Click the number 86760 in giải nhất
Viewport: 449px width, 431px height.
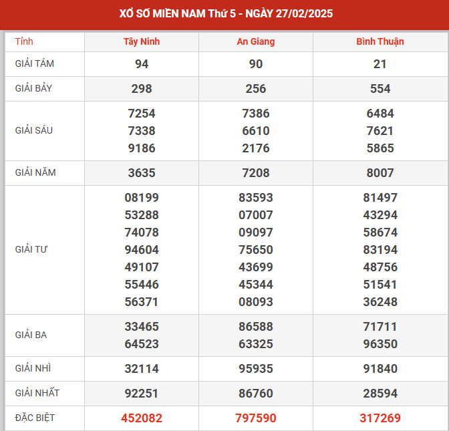point(256,393)
